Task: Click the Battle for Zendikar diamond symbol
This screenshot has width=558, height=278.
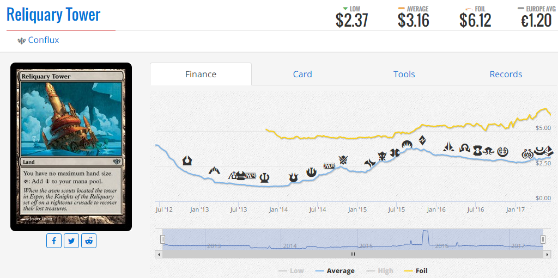Action: [422, 140]
